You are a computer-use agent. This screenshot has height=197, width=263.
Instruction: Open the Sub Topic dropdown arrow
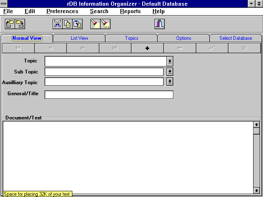tap(170, 72)
